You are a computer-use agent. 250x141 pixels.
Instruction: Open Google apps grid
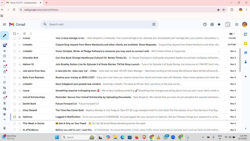(x=237, y=25)
